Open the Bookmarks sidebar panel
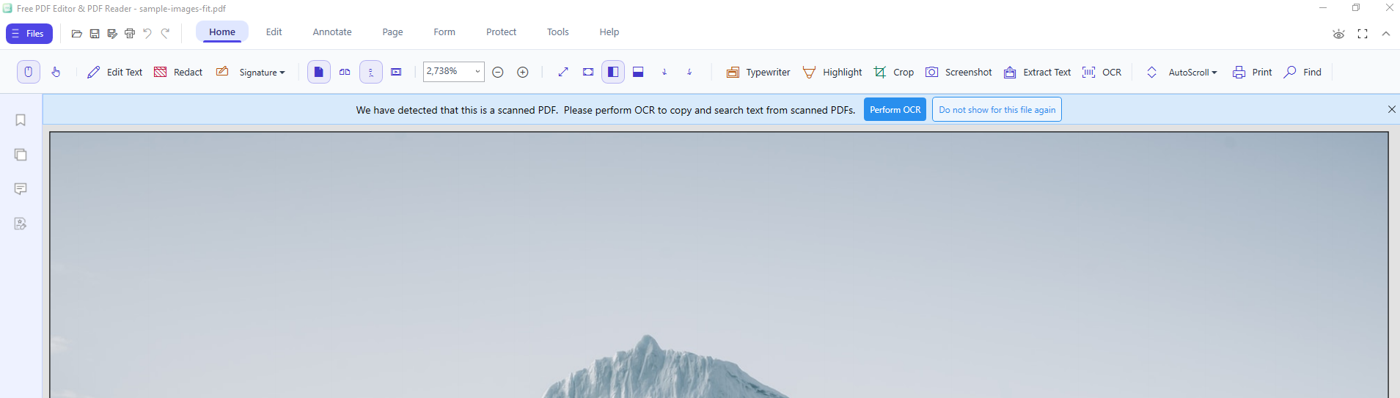 21,120
